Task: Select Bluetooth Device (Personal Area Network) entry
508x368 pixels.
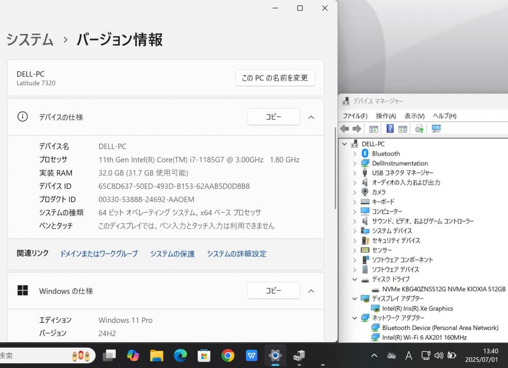Action: tap(440, 327)
